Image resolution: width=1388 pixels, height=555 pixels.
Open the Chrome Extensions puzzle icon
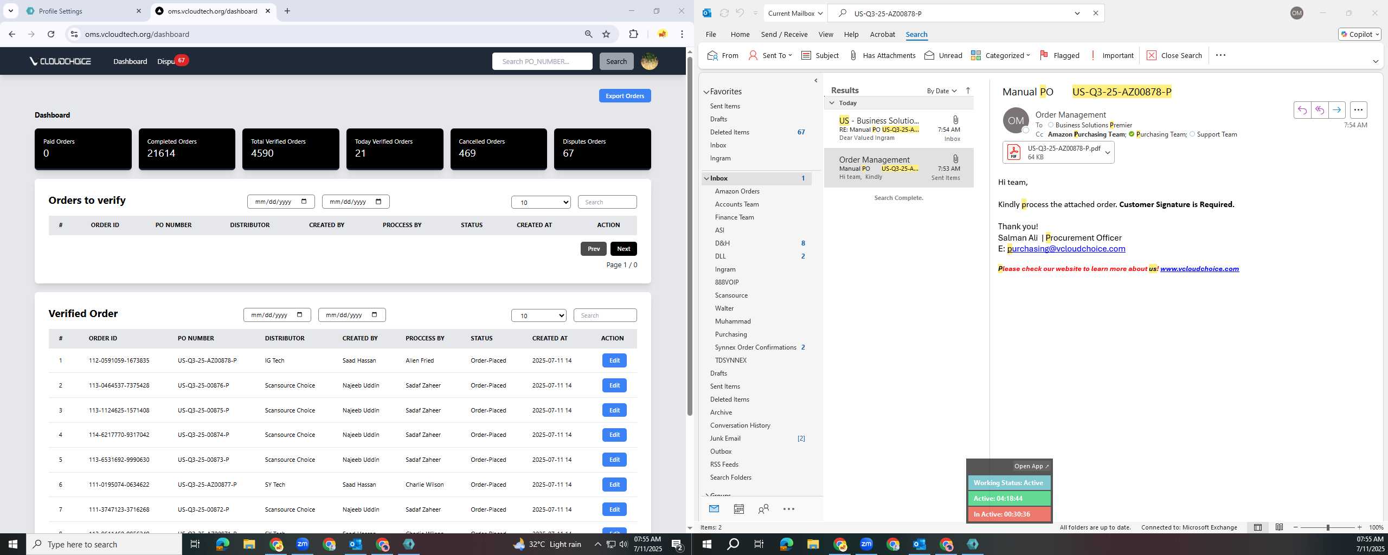pyautogui.click(x=633, y=34)
